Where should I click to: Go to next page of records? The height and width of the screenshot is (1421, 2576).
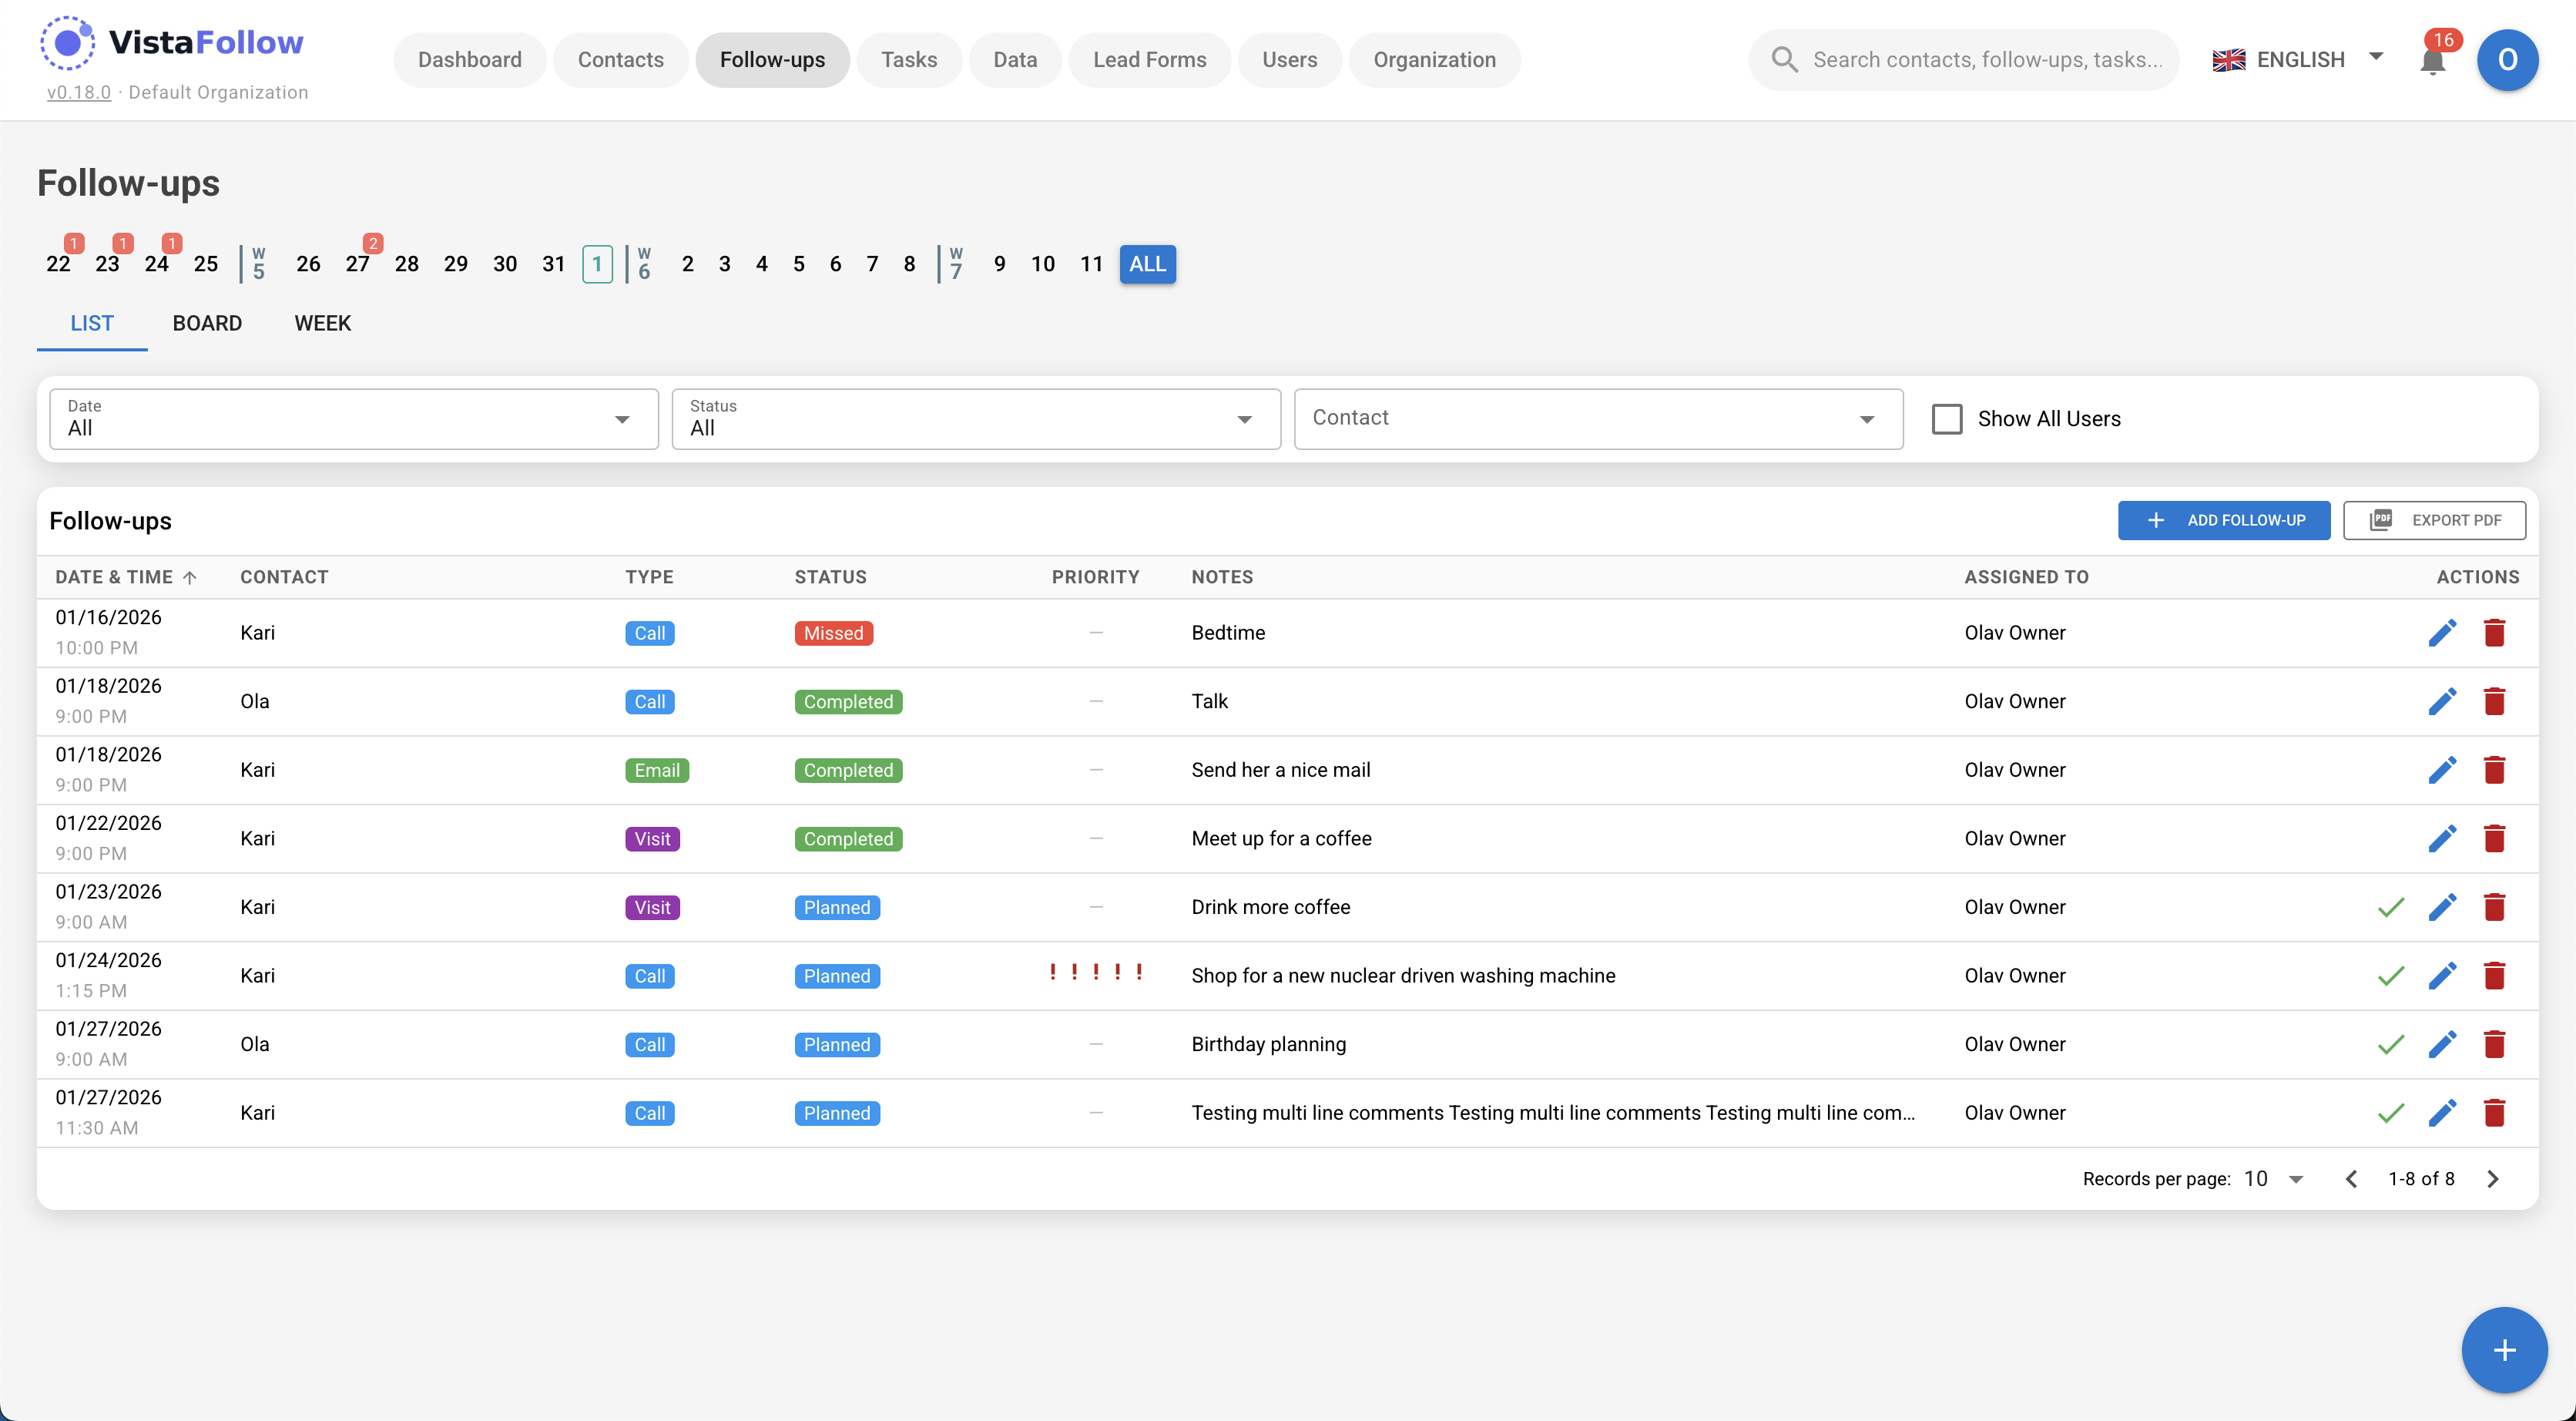[2492, 1179]
